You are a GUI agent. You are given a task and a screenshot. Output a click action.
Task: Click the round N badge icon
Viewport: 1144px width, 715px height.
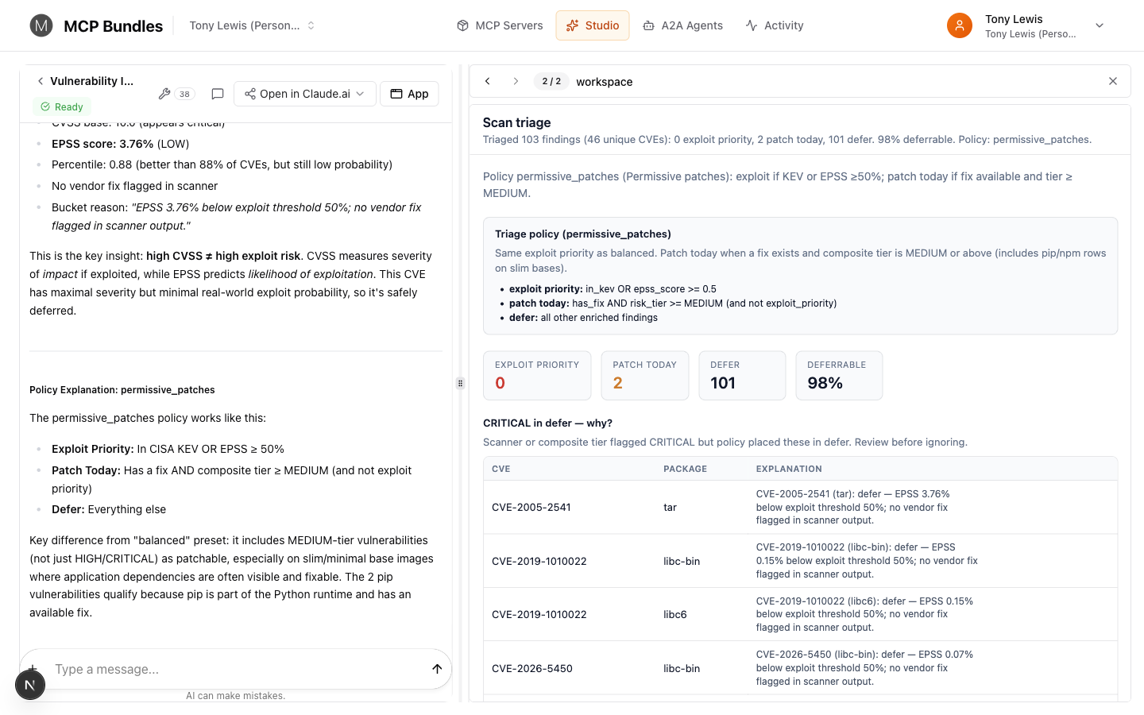[30, 685]
